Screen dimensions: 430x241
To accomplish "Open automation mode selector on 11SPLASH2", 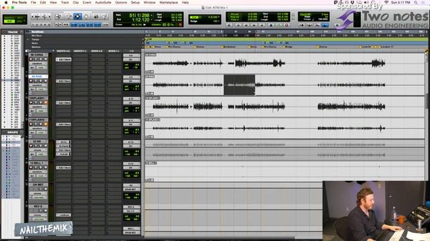I will (42, 133).
